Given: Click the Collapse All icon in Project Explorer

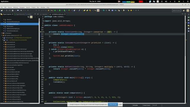Looking at the screenshot, I should click(x=28, y=17).
